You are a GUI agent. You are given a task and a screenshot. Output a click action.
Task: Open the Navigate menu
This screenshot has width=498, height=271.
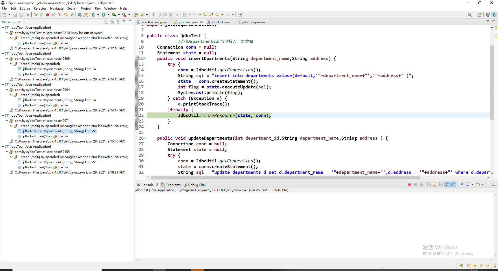(x=57, y=9)
